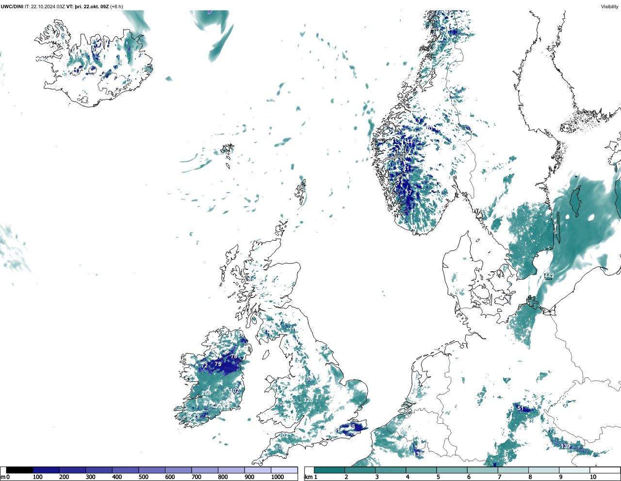621x481 pixels.
Task: Select the 3–4 km teal legend swatch
Action: [391, 470]
